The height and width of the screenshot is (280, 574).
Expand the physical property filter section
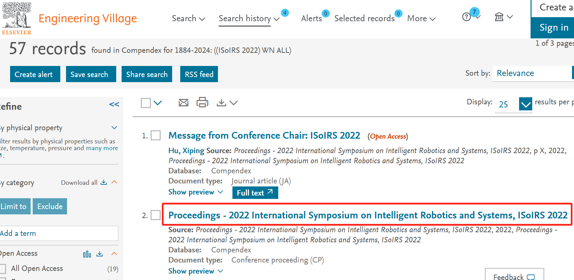click(x=114, y=128)
